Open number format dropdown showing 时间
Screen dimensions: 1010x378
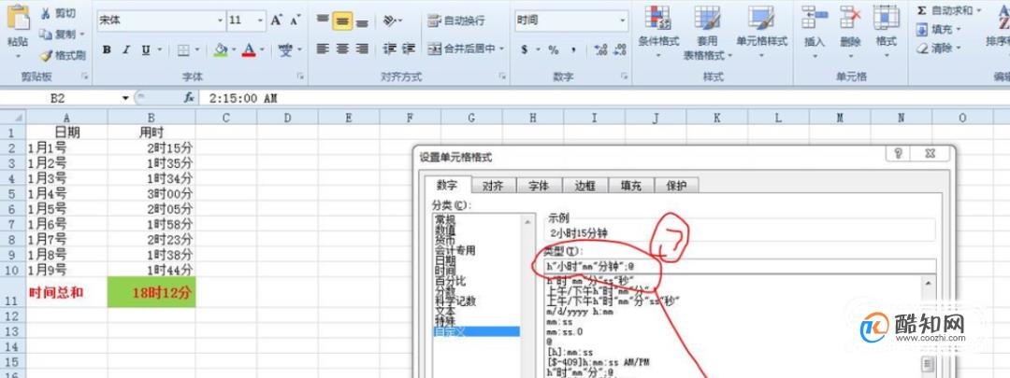coord(623,21)
